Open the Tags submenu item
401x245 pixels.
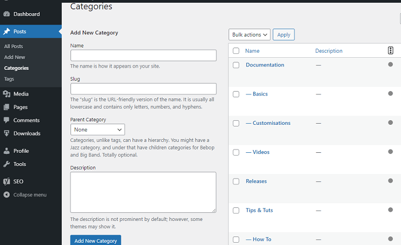click(9, 79)
